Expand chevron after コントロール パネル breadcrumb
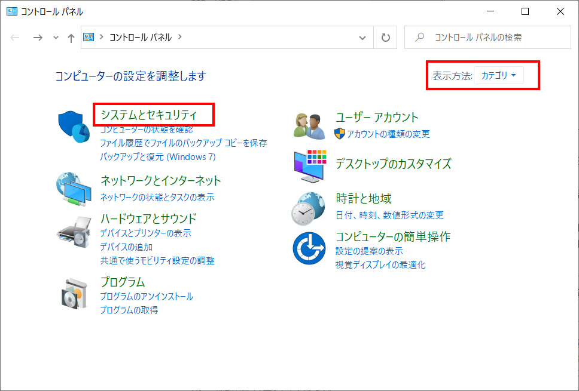The width and height of the screenshot is (579, 391). (x=180, y=37)
